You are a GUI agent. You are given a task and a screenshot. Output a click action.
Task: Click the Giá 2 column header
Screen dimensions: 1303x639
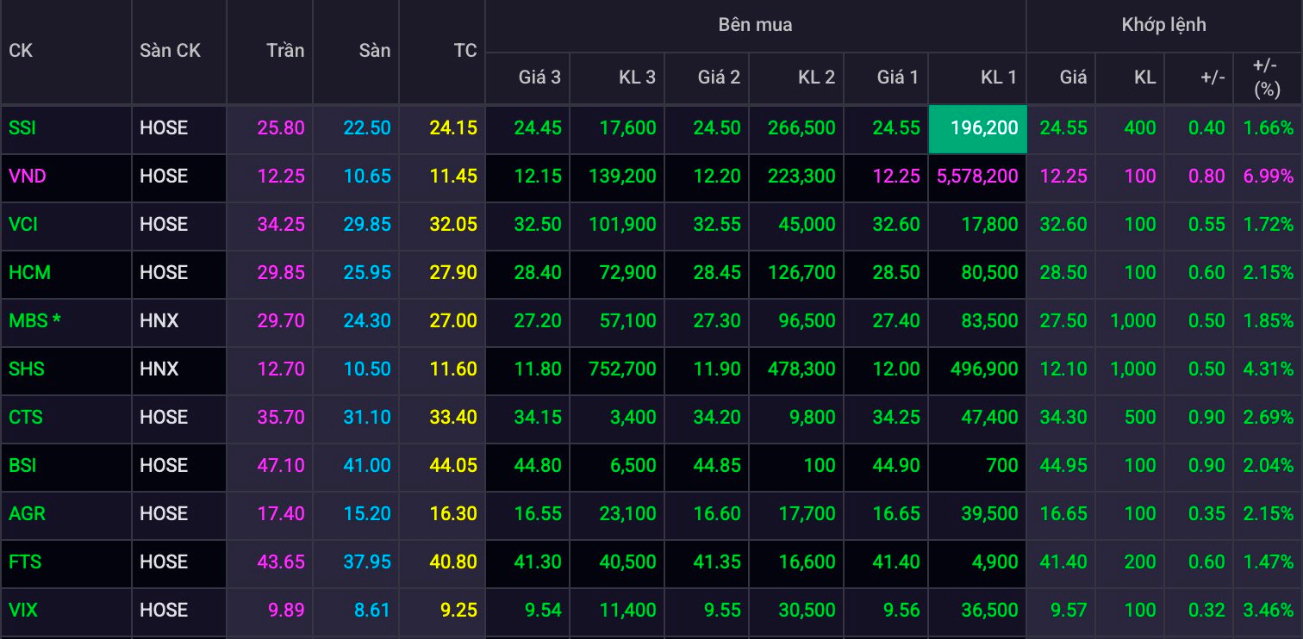pos(719,78)
